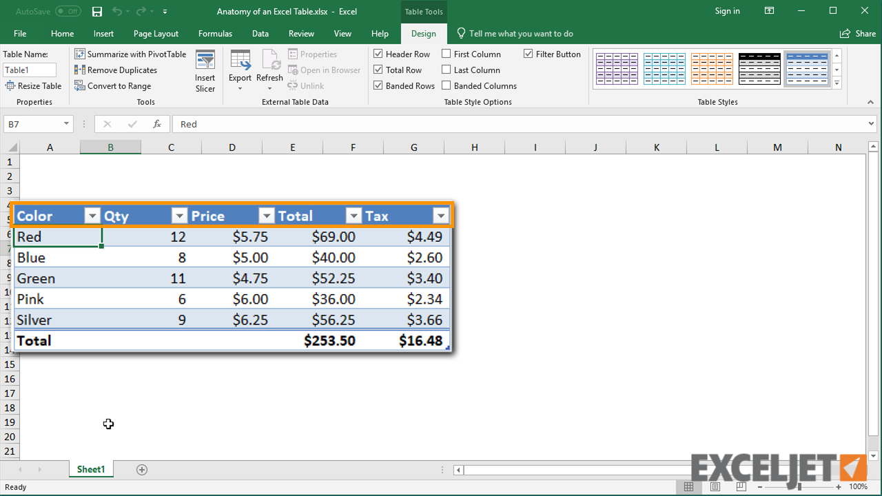Click the Save icon
The image size is (882, 496).
pyautogui.click(x=96, y=12)
